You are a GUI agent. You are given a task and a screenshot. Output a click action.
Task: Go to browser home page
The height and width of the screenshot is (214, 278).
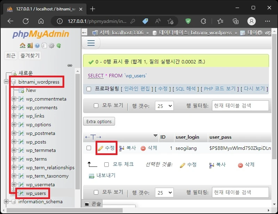coord(41,21)
